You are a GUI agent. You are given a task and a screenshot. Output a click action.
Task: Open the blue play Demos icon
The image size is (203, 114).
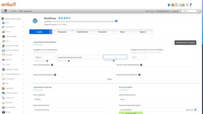[169, 5]
